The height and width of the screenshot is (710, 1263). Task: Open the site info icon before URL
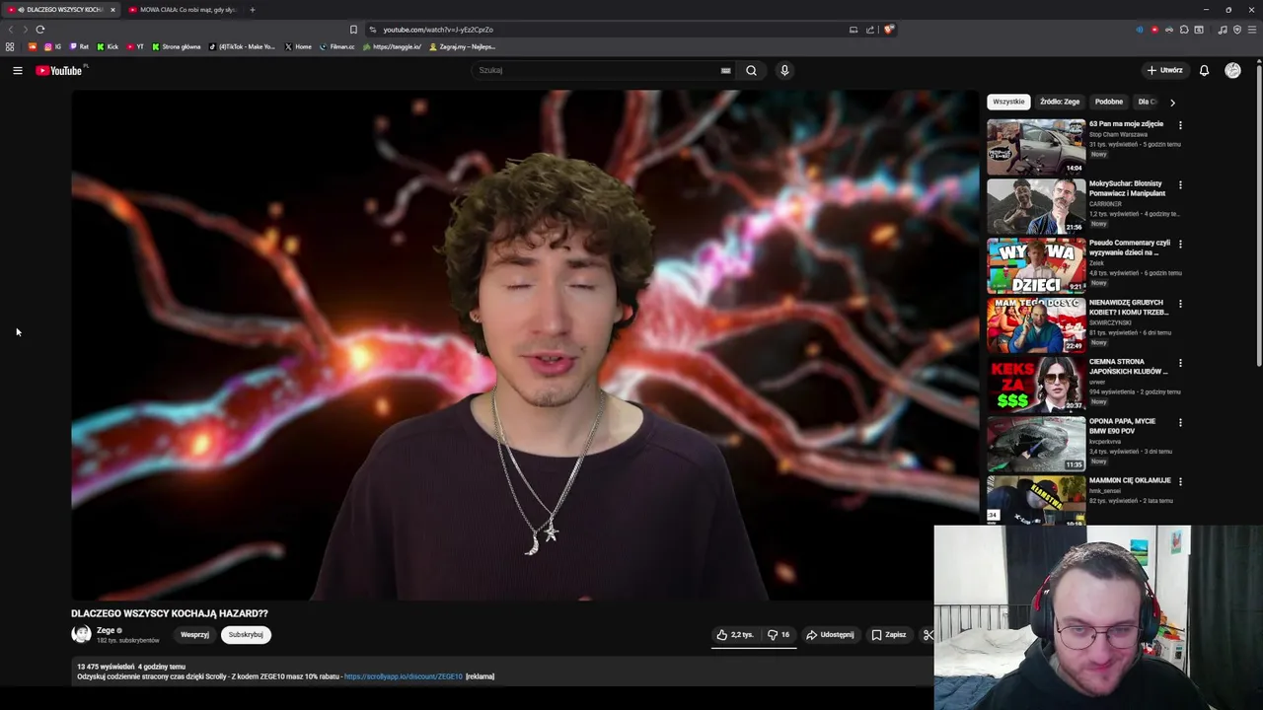pyautogui.click(x=372, y=30)
